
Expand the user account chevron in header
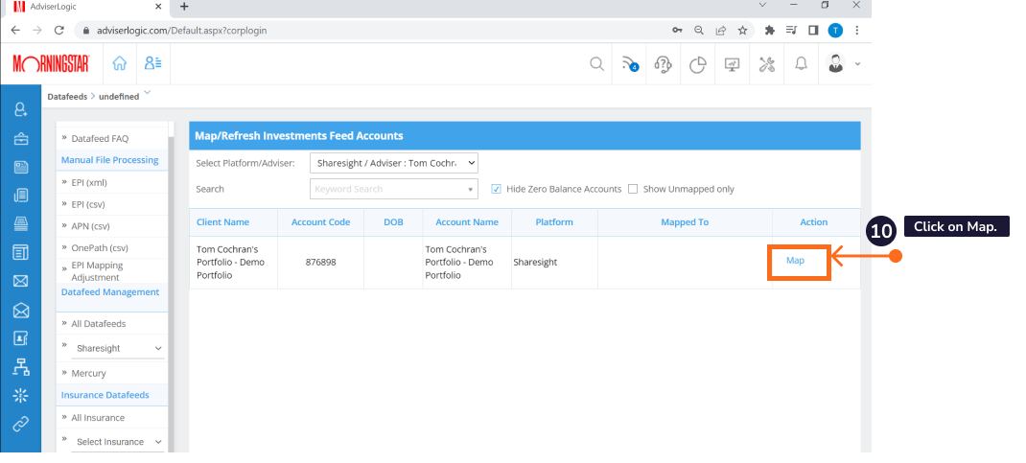(x=857, y=64)
